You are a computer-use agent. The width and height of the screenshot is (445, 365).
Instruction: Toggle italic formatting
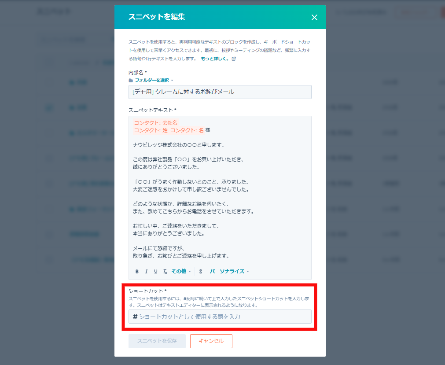(x=146, y=272)
